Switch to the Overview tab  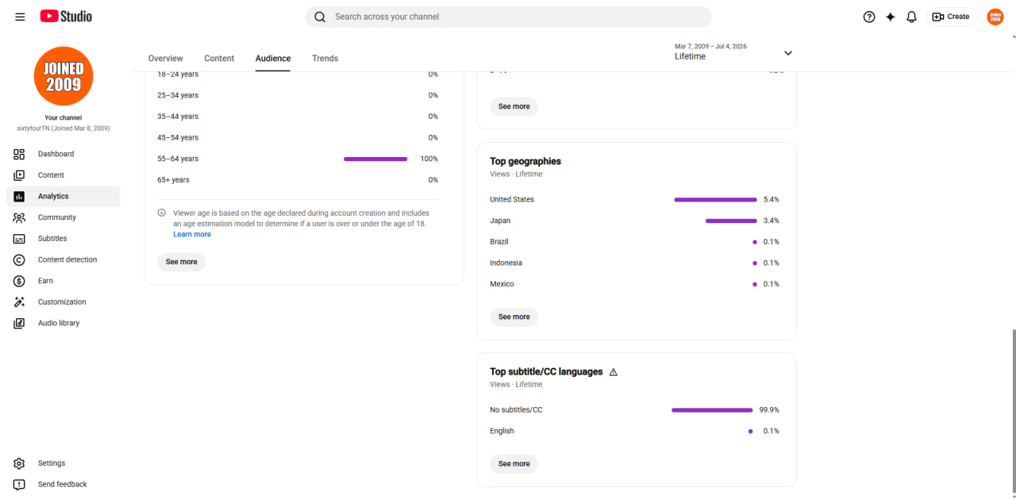click(165, 59)
